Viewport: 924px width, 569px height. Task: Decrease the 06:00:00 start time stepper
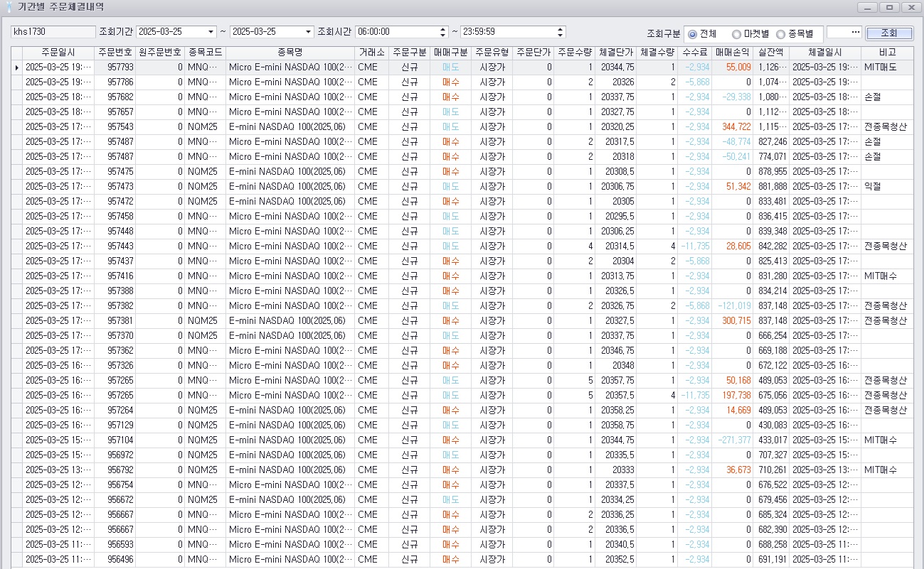coord(443,35)
